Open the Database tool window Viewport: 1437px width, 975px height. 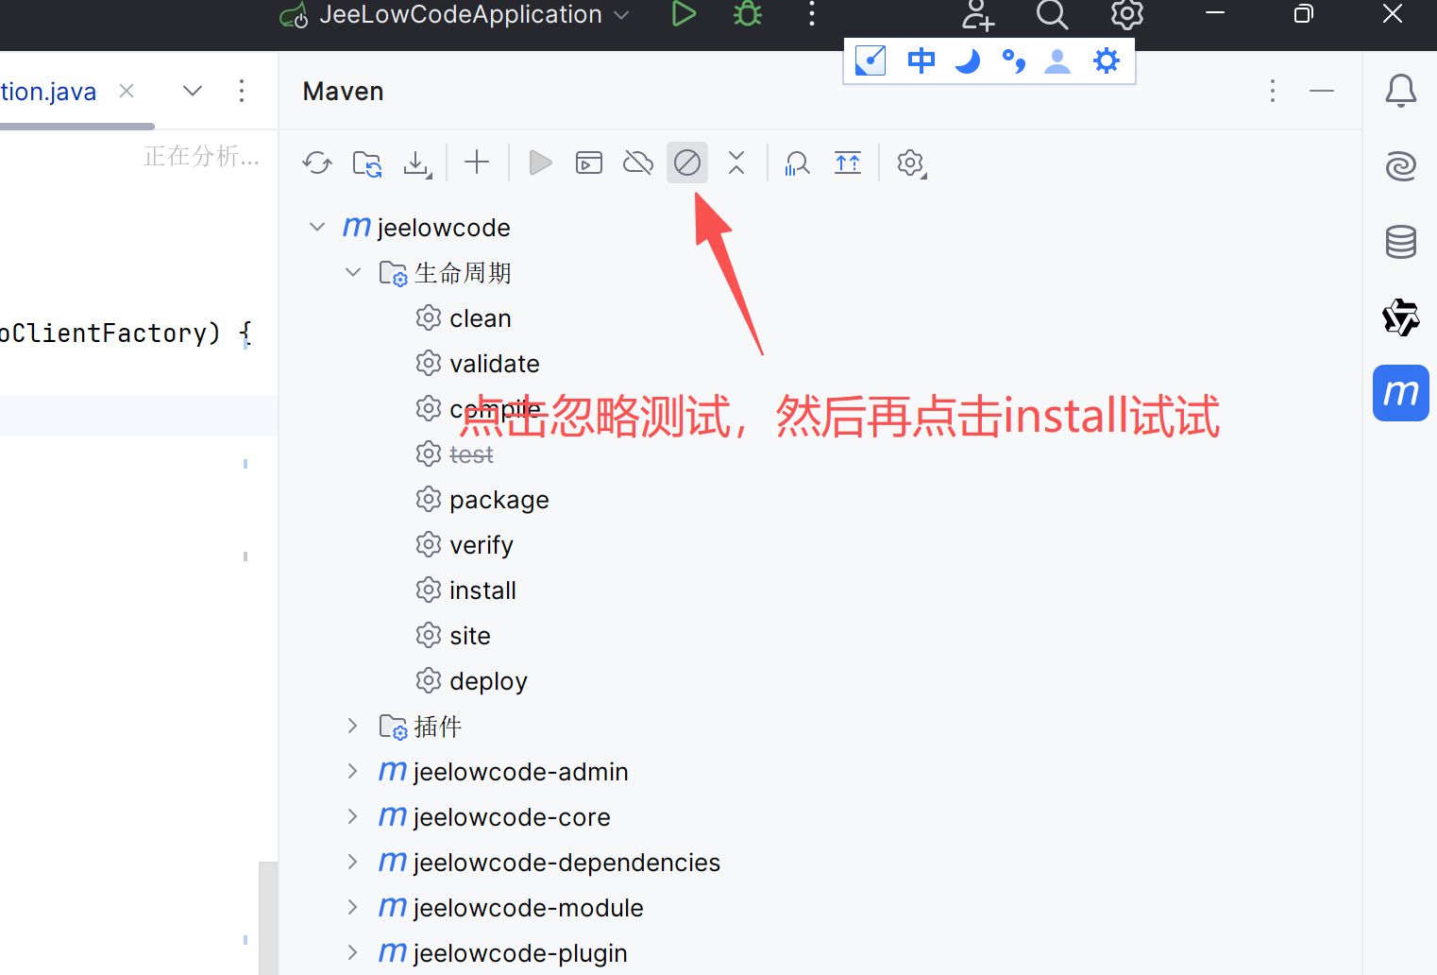point(1400,242)
